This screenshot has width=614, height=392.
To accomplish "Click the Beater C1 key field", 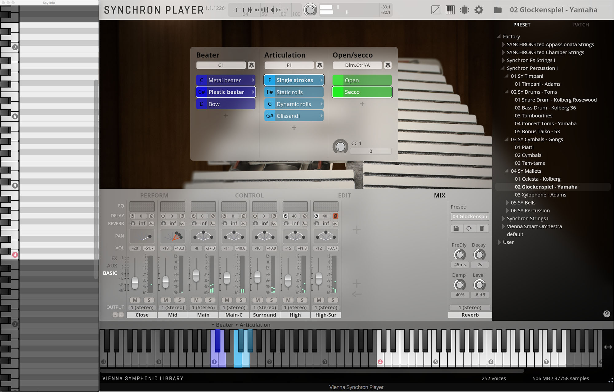I will coord(221,65).
